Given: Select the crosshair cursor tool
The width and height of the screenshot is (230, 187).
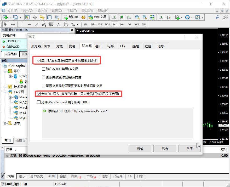Looking at the screenshot, I should coord(13,25).
